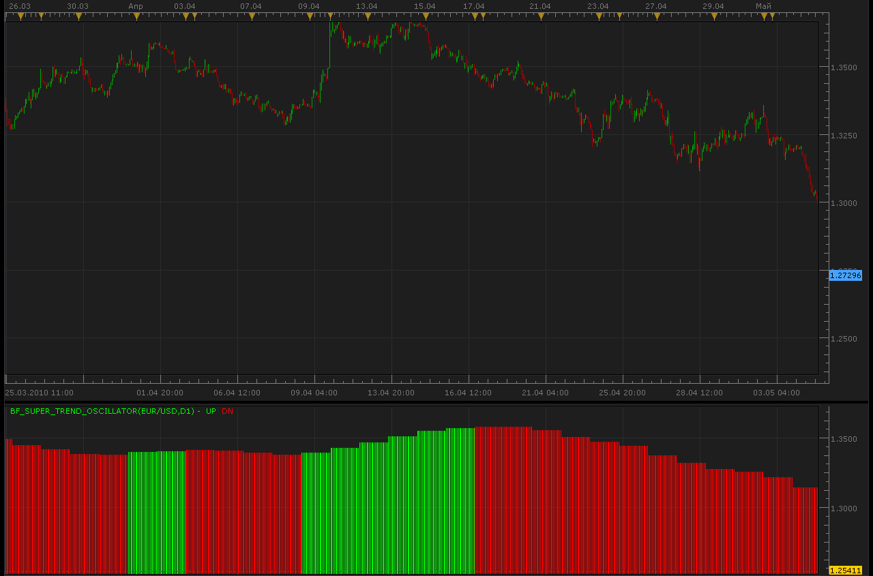873x576 pixels.
Task: Click the marker beneath the 15.04 label
Action: click(426, 16)
